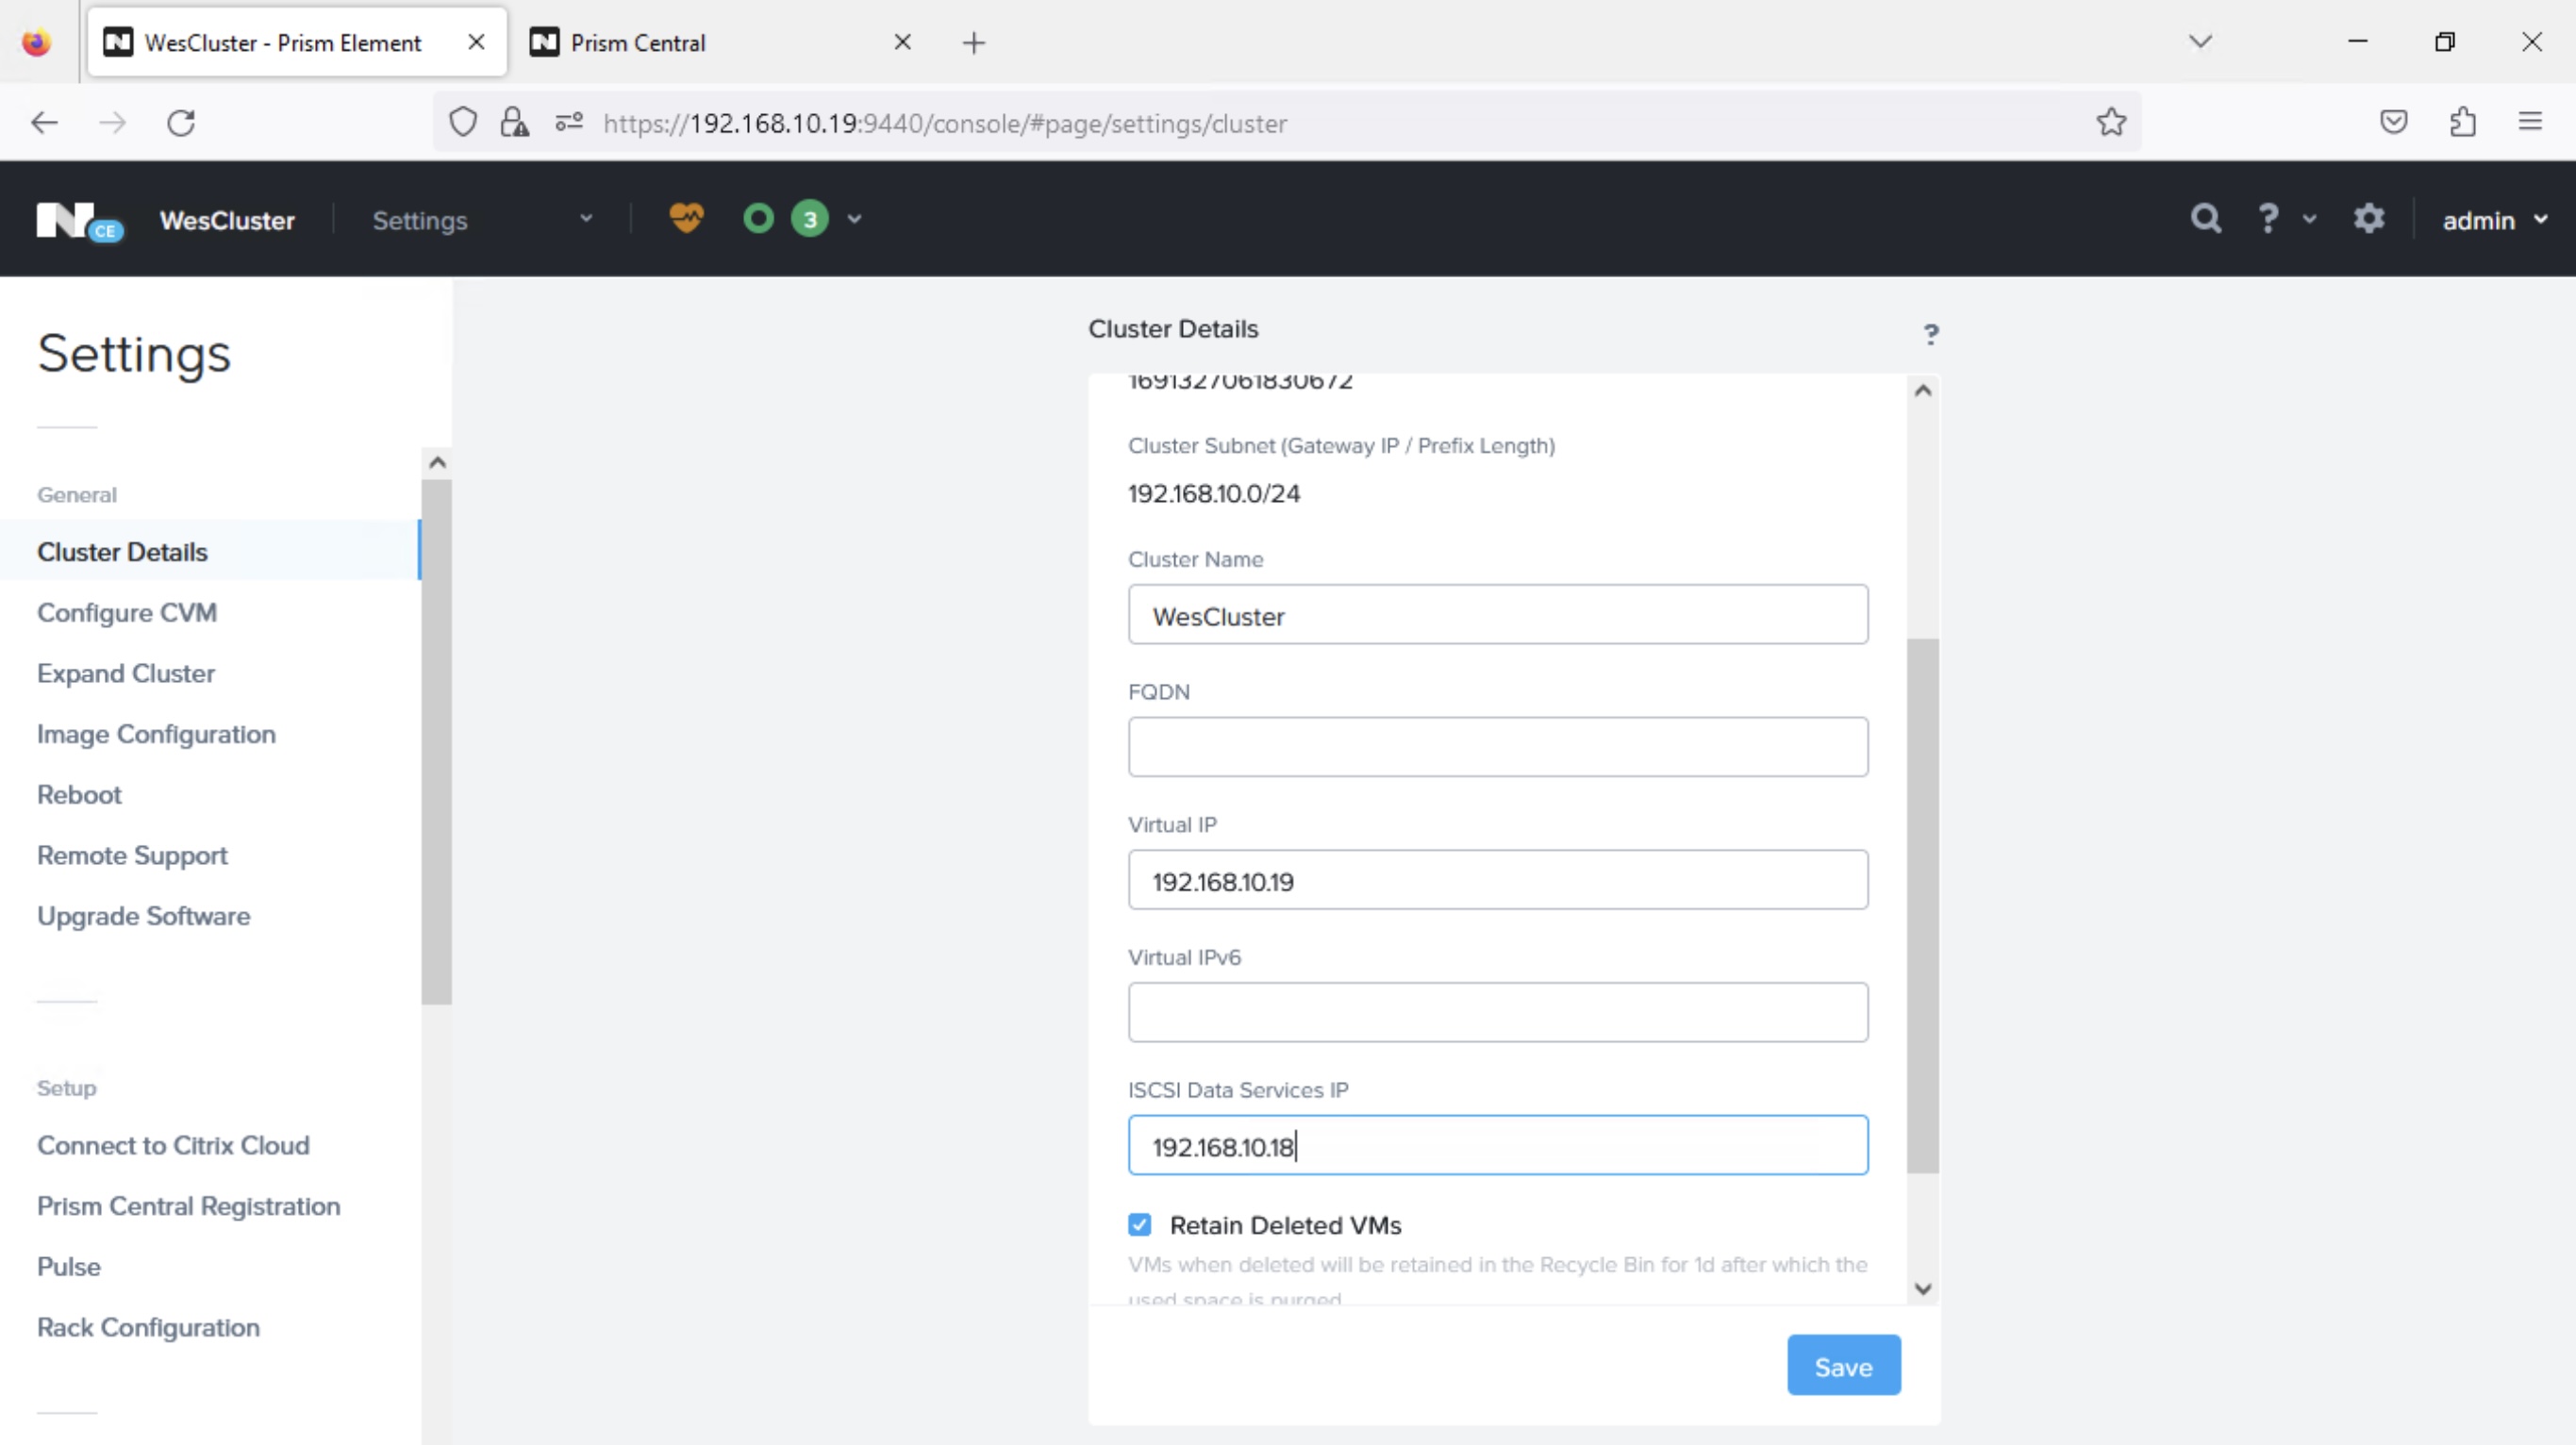Click the FQDN input field
Image resolution: width=2576 pixels, height=1445 pixels.
click(x=1497, y=747)
